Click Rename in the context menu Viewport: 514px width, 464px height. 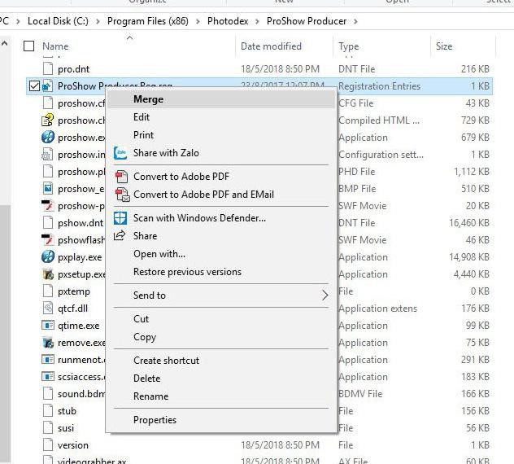click(150, 396)
